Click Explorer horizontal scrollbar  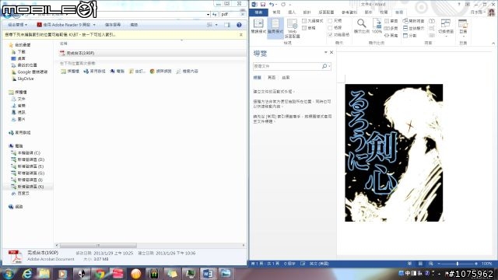pos(99,246)
